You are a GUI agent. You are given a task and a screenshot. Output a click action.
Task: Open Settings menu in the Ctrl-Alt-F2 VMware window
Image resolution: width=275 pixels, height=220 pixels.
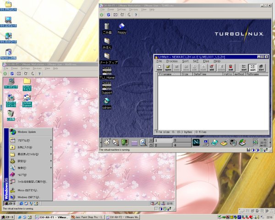coord(25,68)
